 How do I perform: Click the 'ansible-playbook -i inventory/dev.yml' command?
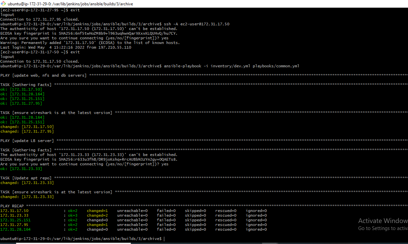(232, 66)
